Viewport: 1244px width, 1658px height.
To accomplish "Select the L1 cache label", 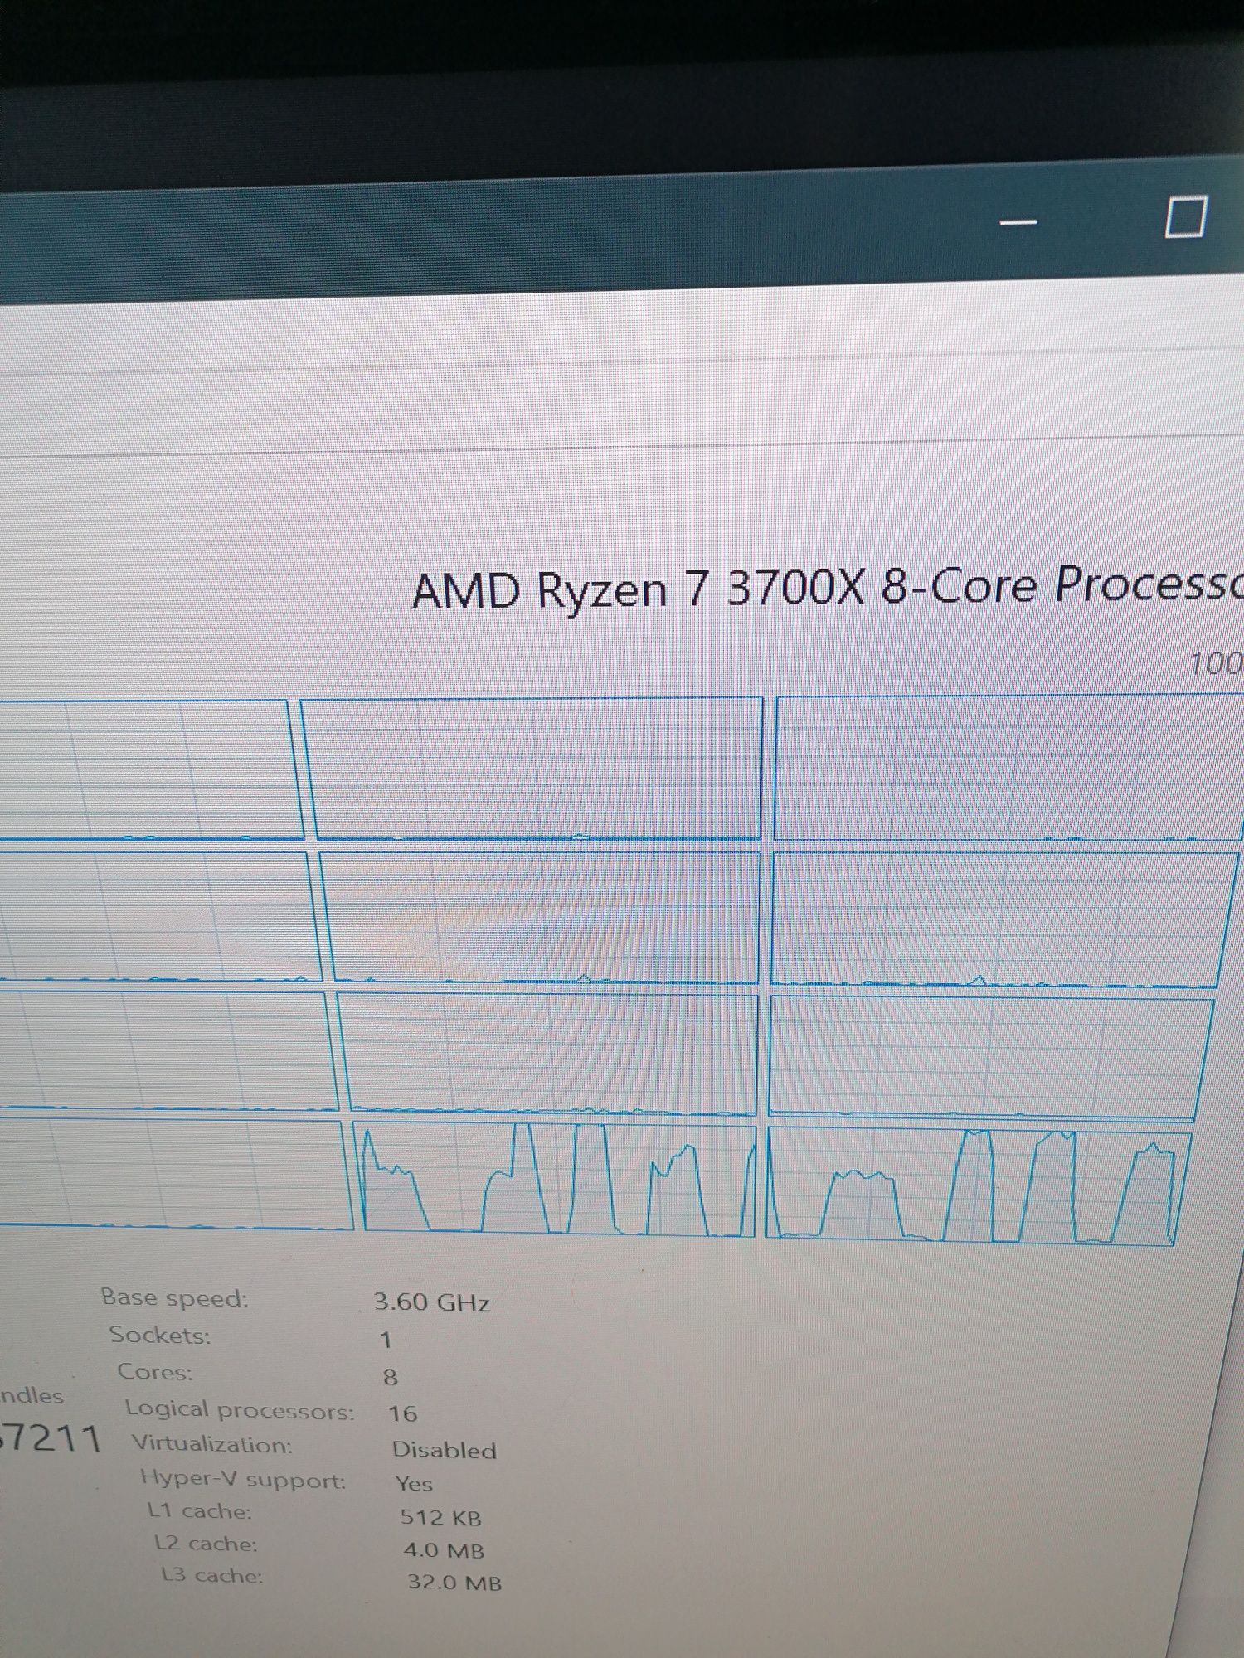I will tap(199, 1511).
